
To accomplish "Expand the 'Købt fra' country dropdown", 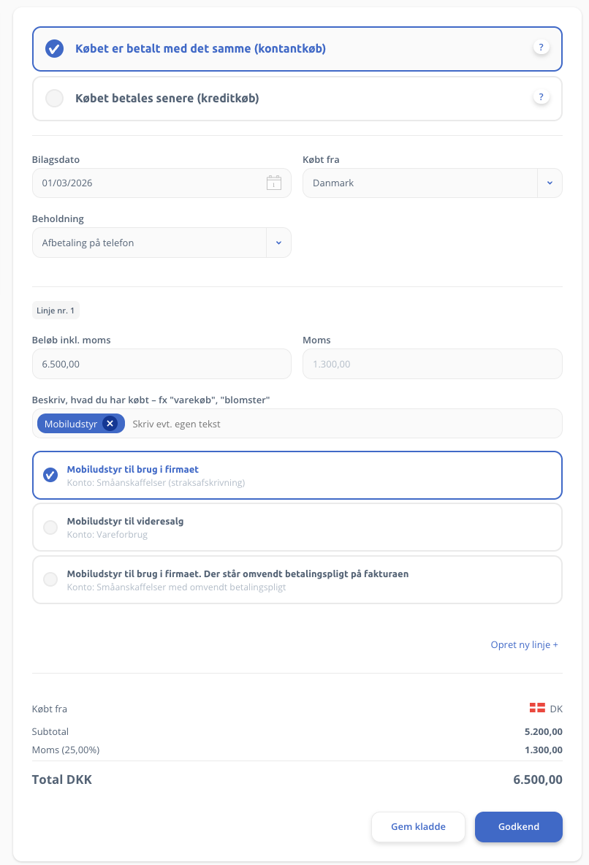I will click(x=550, y=183).
